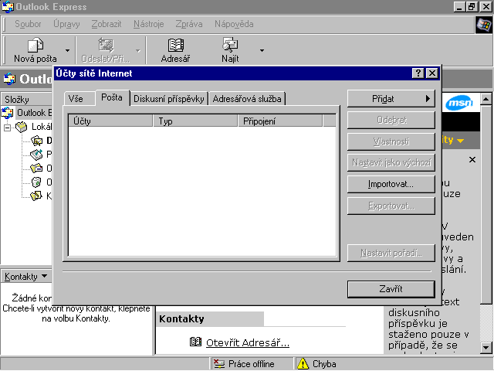Click the Vlastnosti button
The width and height of the screenshot is (494, 371).
[391, 141]
